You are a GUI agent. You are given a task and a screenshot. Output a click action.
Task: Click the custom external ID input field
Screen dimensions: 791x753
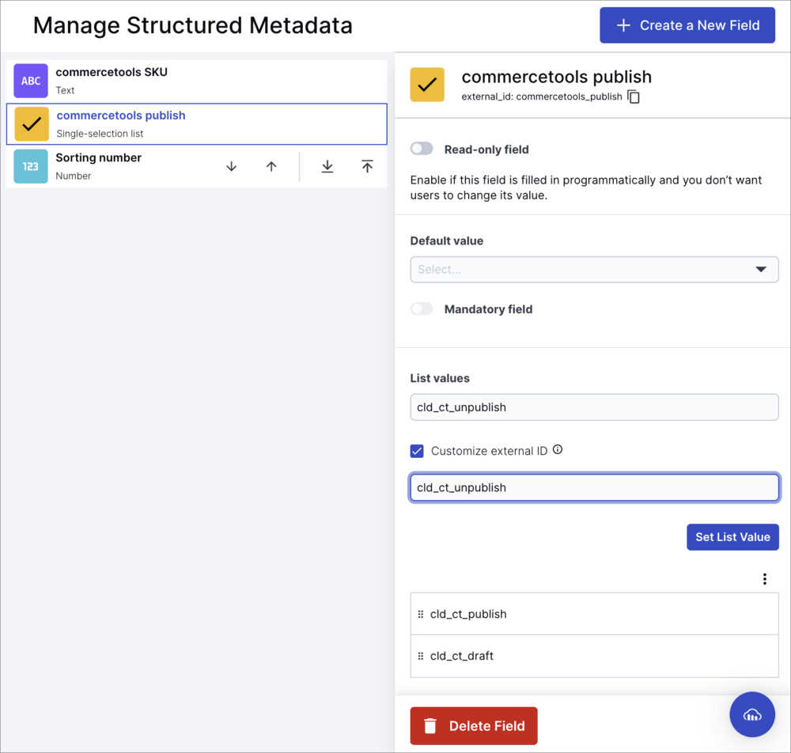[594, 488]
